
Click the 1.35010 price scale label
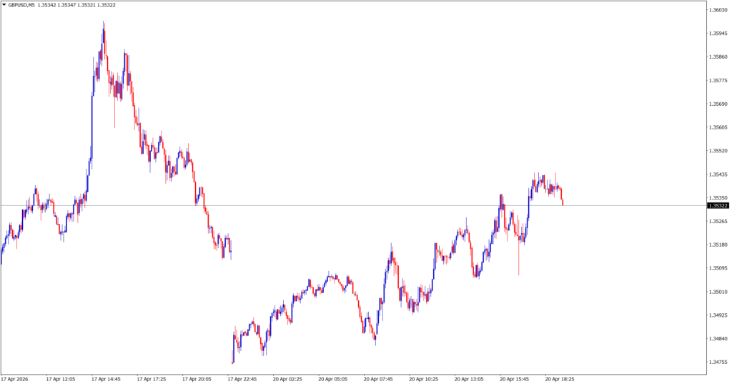(x=718, y=292)
